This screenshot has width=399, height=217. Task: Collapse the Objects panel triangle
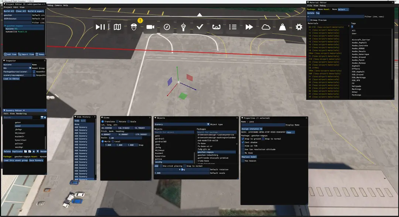(x=156, y=118)
